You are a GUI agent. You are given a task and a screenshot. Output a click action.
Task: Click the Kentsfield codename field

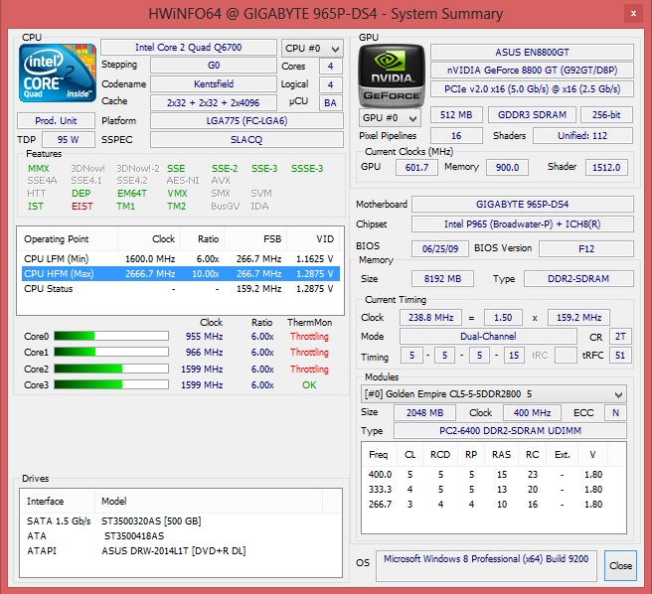click(x=214, y=84)
